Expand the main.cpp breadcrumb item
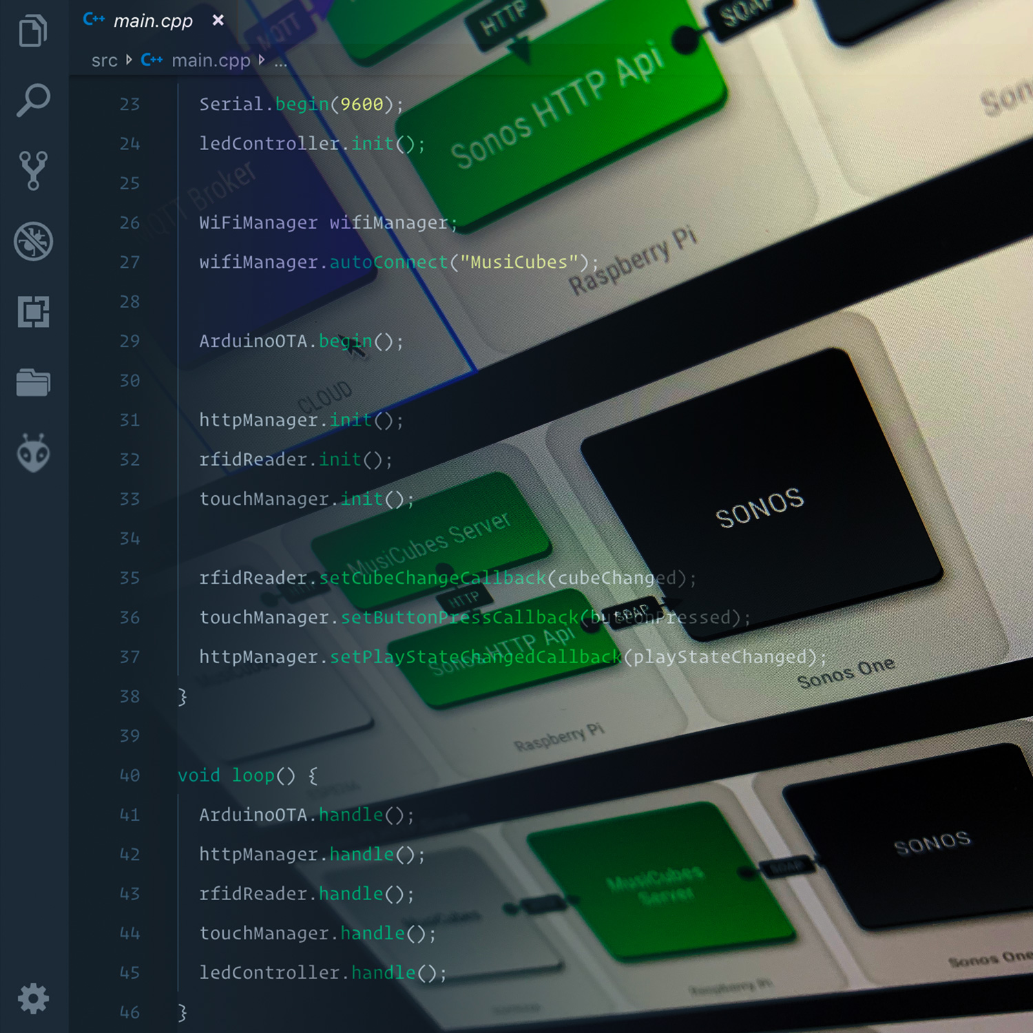The width and height of the screenshot is (1033, 1033). 210,61
